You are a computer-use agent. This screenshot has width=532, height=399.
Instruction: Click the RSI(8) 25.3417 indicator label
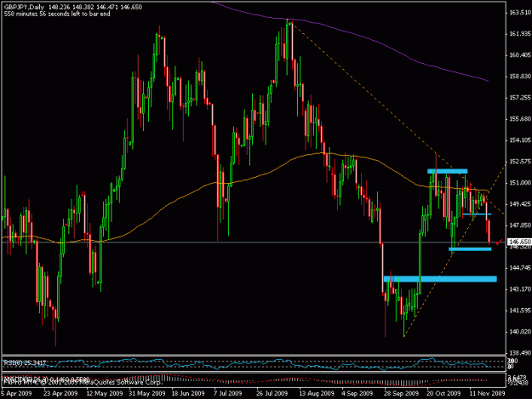click(x=25, y=363)
